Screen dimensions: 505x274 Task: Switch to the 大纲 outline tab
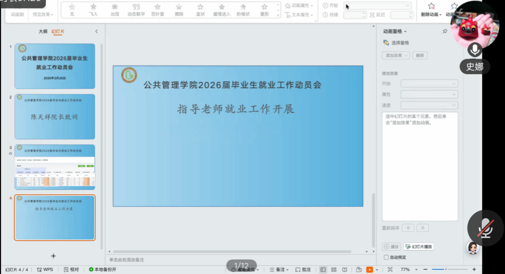pyautogui.click(x=43, y=32)
